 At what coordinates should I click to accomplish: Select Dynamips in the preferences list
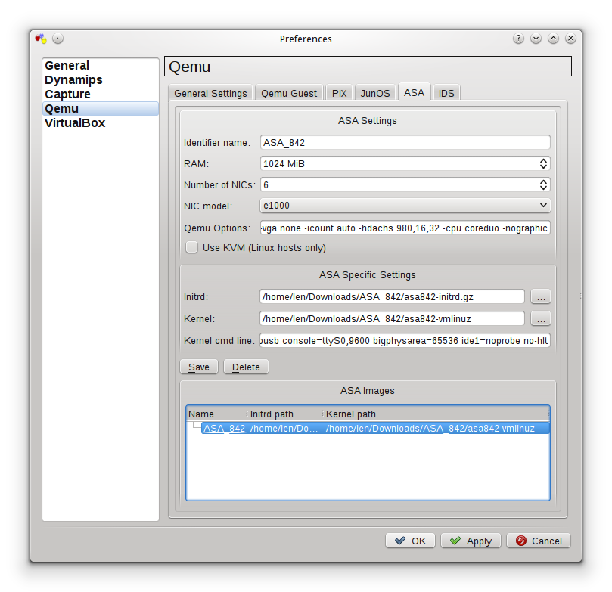pyautogui.click(x=101, y=80)
